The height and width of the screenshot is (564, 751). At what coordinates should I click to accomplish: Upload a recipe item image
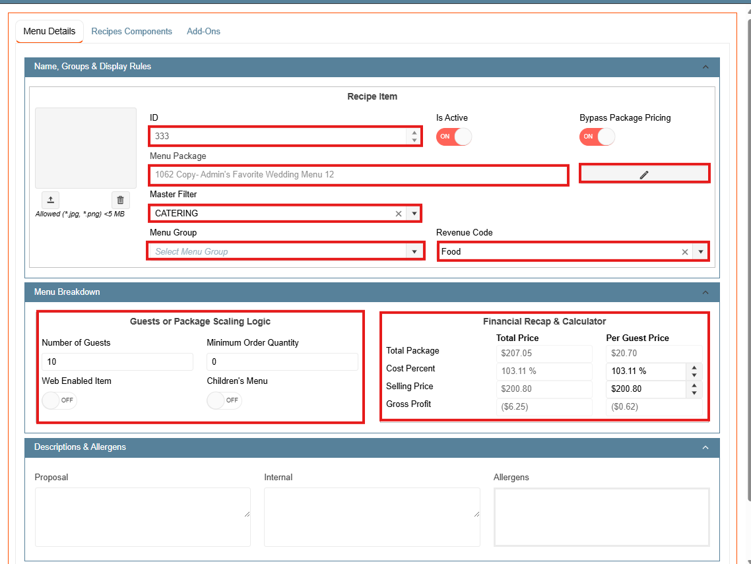click(50, 200)
